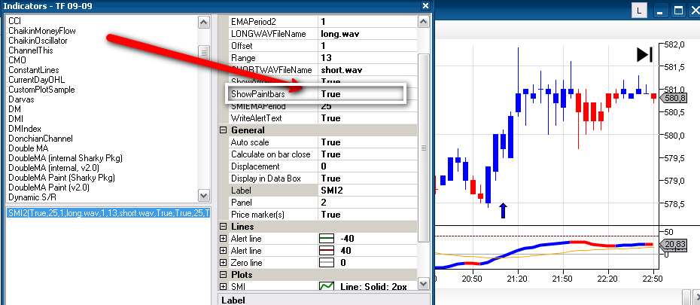
Task: Click indicator list scroll down arrow
Action: pos(203,195)
